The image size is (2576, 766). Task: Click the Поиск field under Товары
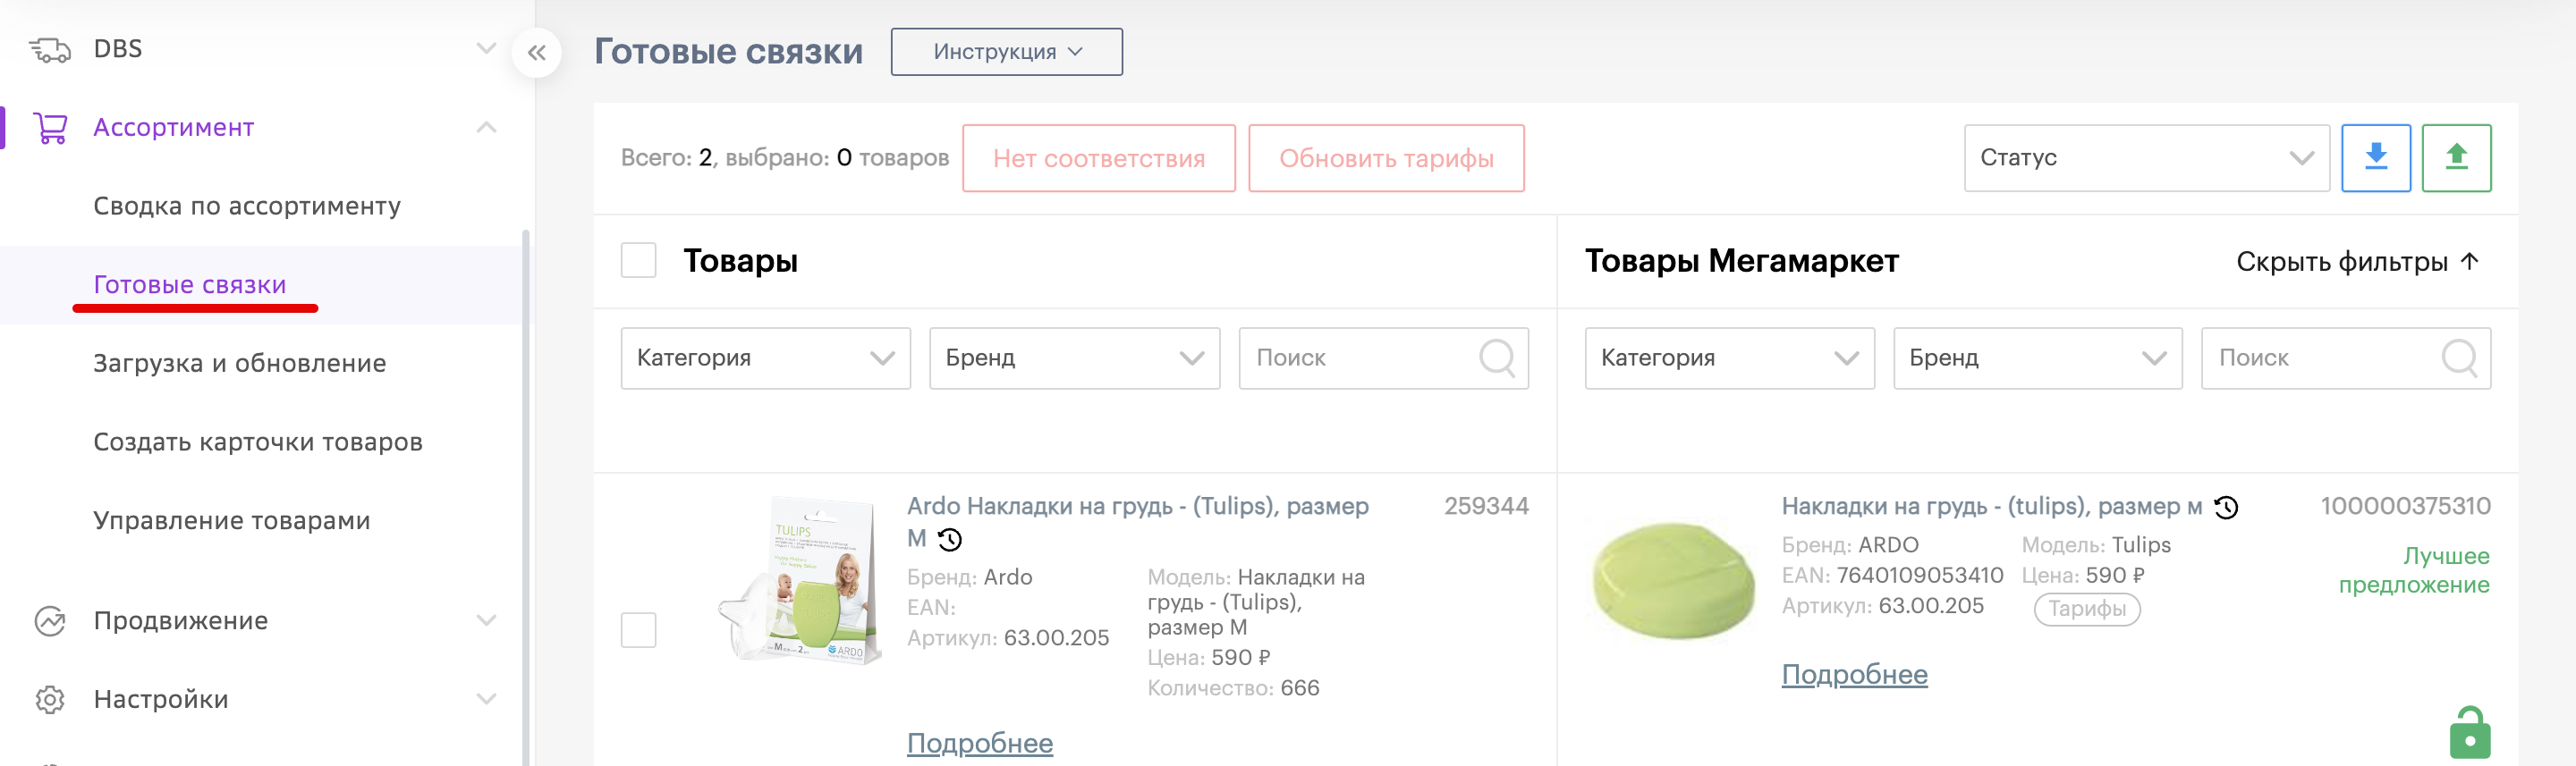pyautogui.click(x=1384, y=358)
